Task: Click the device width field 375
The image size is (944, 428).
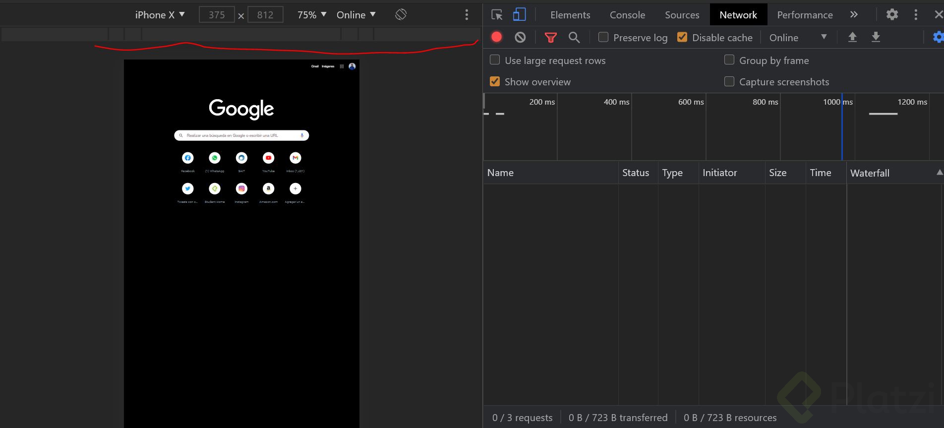Action: (217, 15)
